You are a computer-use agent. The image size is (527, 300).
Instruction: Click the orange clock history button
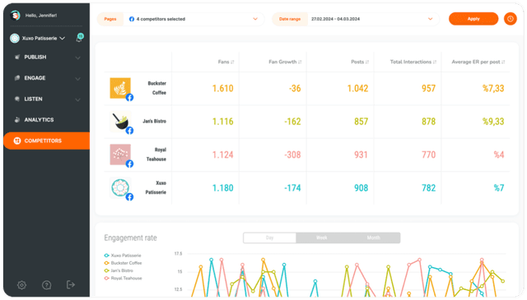[x=511, y=19]
